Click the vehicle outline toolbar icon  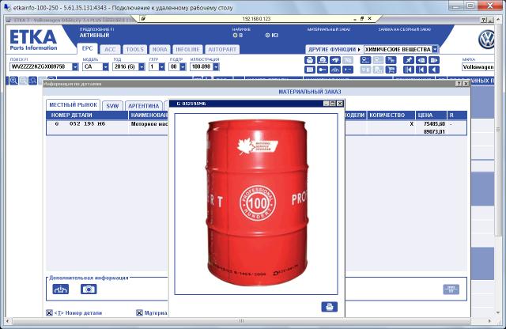tap(335, 70)
